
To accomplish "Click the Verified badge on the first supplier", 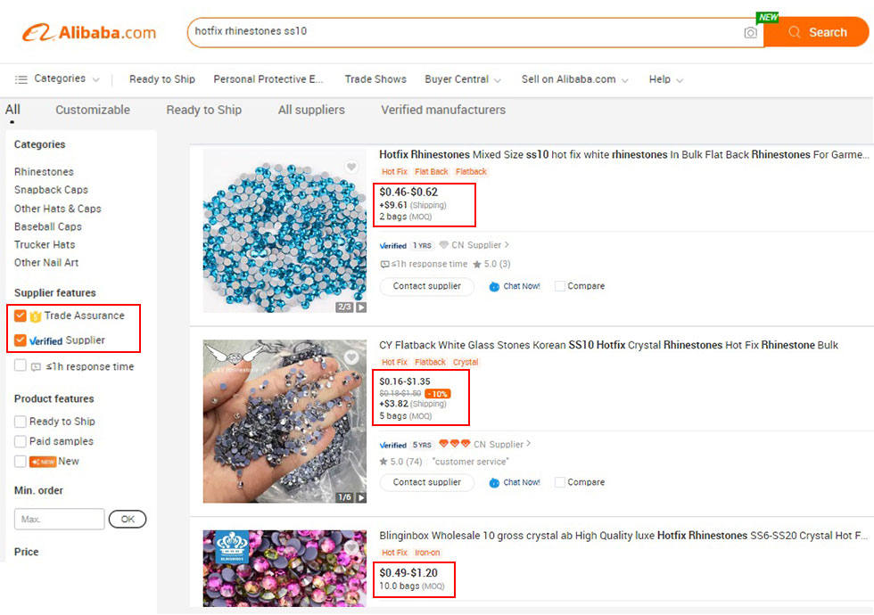I will [x=392, y=245].
